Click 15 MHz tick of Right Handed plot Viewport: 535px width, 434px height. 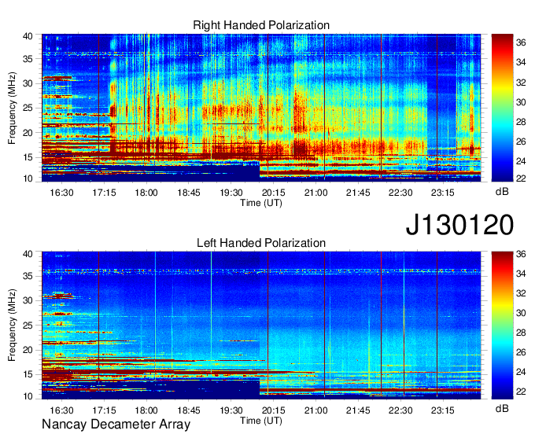(x=28, y=157)
